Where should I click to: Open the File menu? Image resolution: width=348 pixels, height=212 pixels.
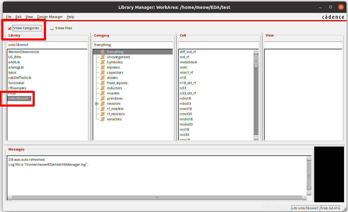[x=9, y=17]
